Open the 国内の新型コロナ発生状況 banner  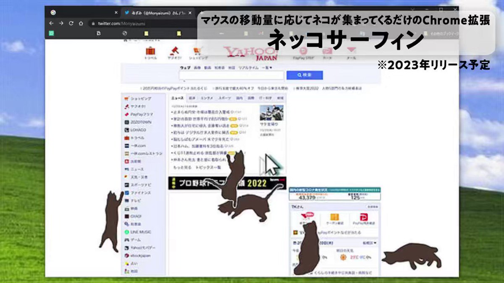point(335,194)
